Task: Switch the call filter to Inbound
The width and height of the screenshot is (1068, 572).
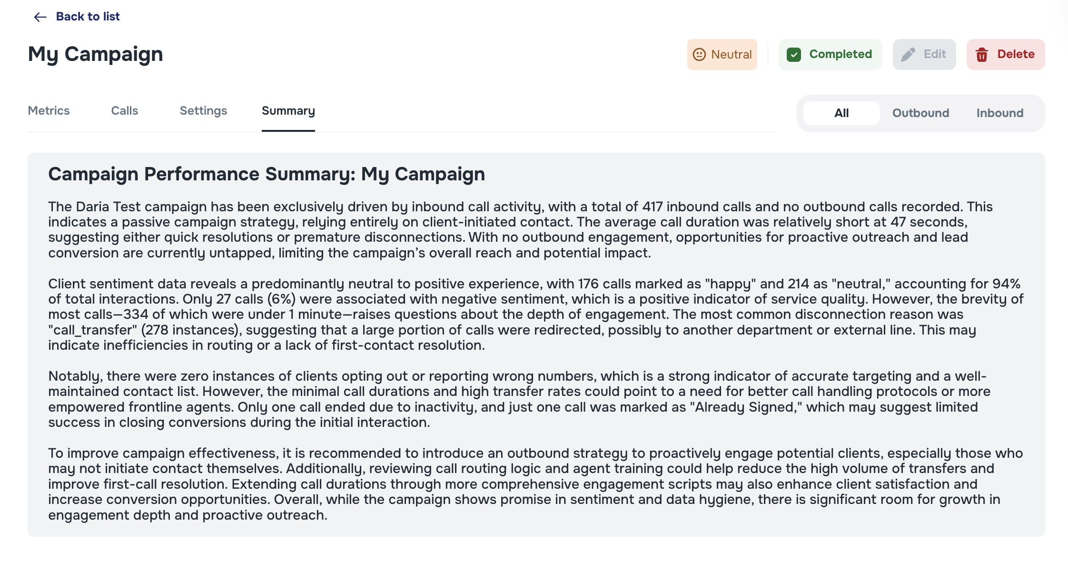Action: [x=999, y=113]
